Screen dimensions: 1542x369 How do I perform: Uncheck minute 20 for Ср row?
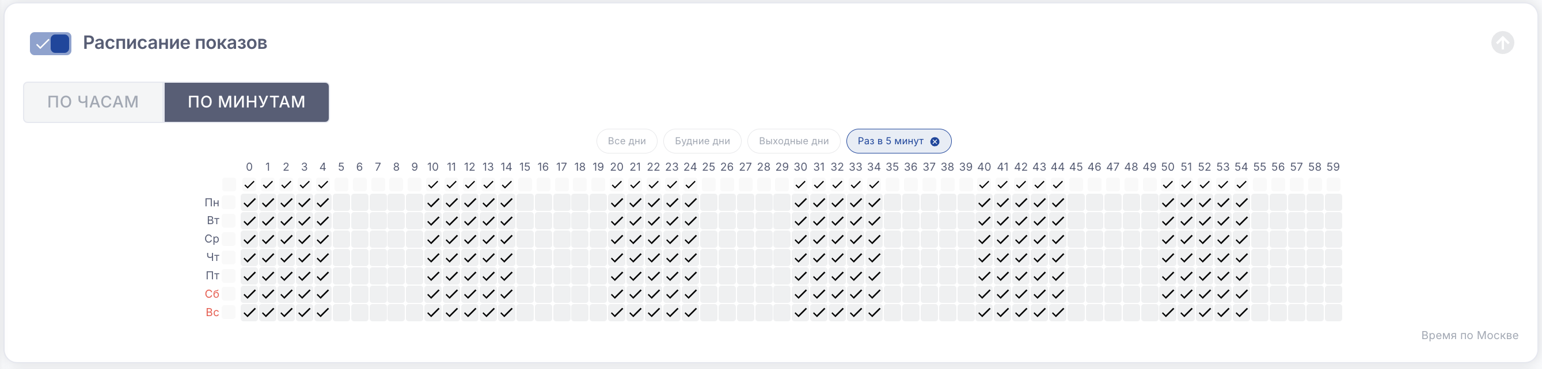(x=617, y=240)
